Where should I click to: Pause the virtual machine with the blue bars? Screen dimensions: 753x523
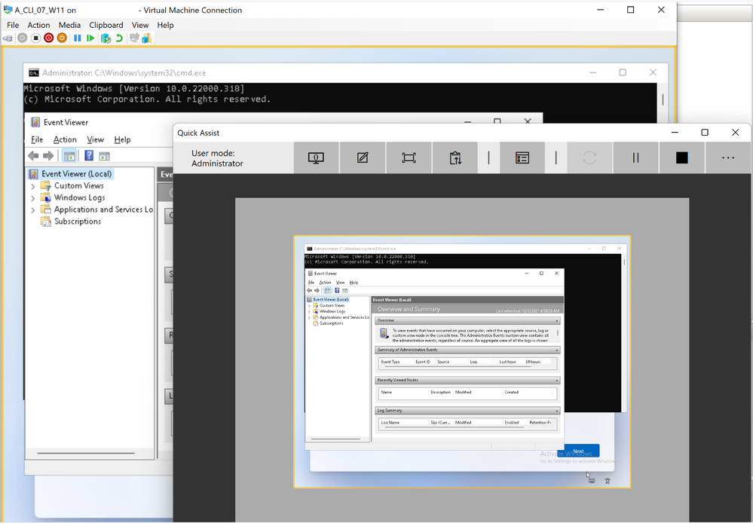coord(78,38)
